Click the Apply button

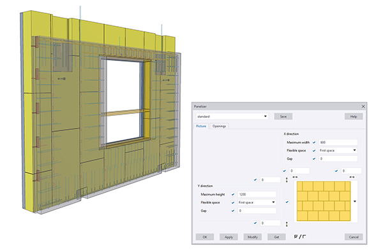click(x=229, y=237)
